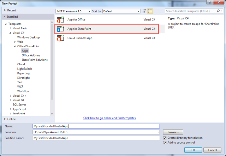Open the Sort by Default dropdown

pos(121,11)
